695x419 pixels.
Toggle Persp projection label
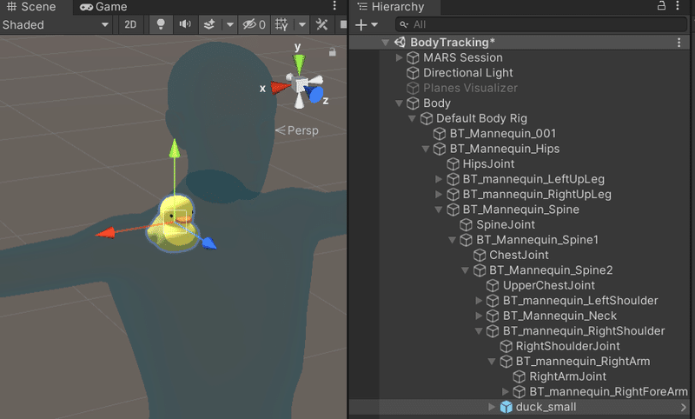(x=297, y=130)
